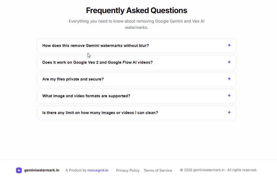Click the plus icon for supported formats question

point(229,96)
